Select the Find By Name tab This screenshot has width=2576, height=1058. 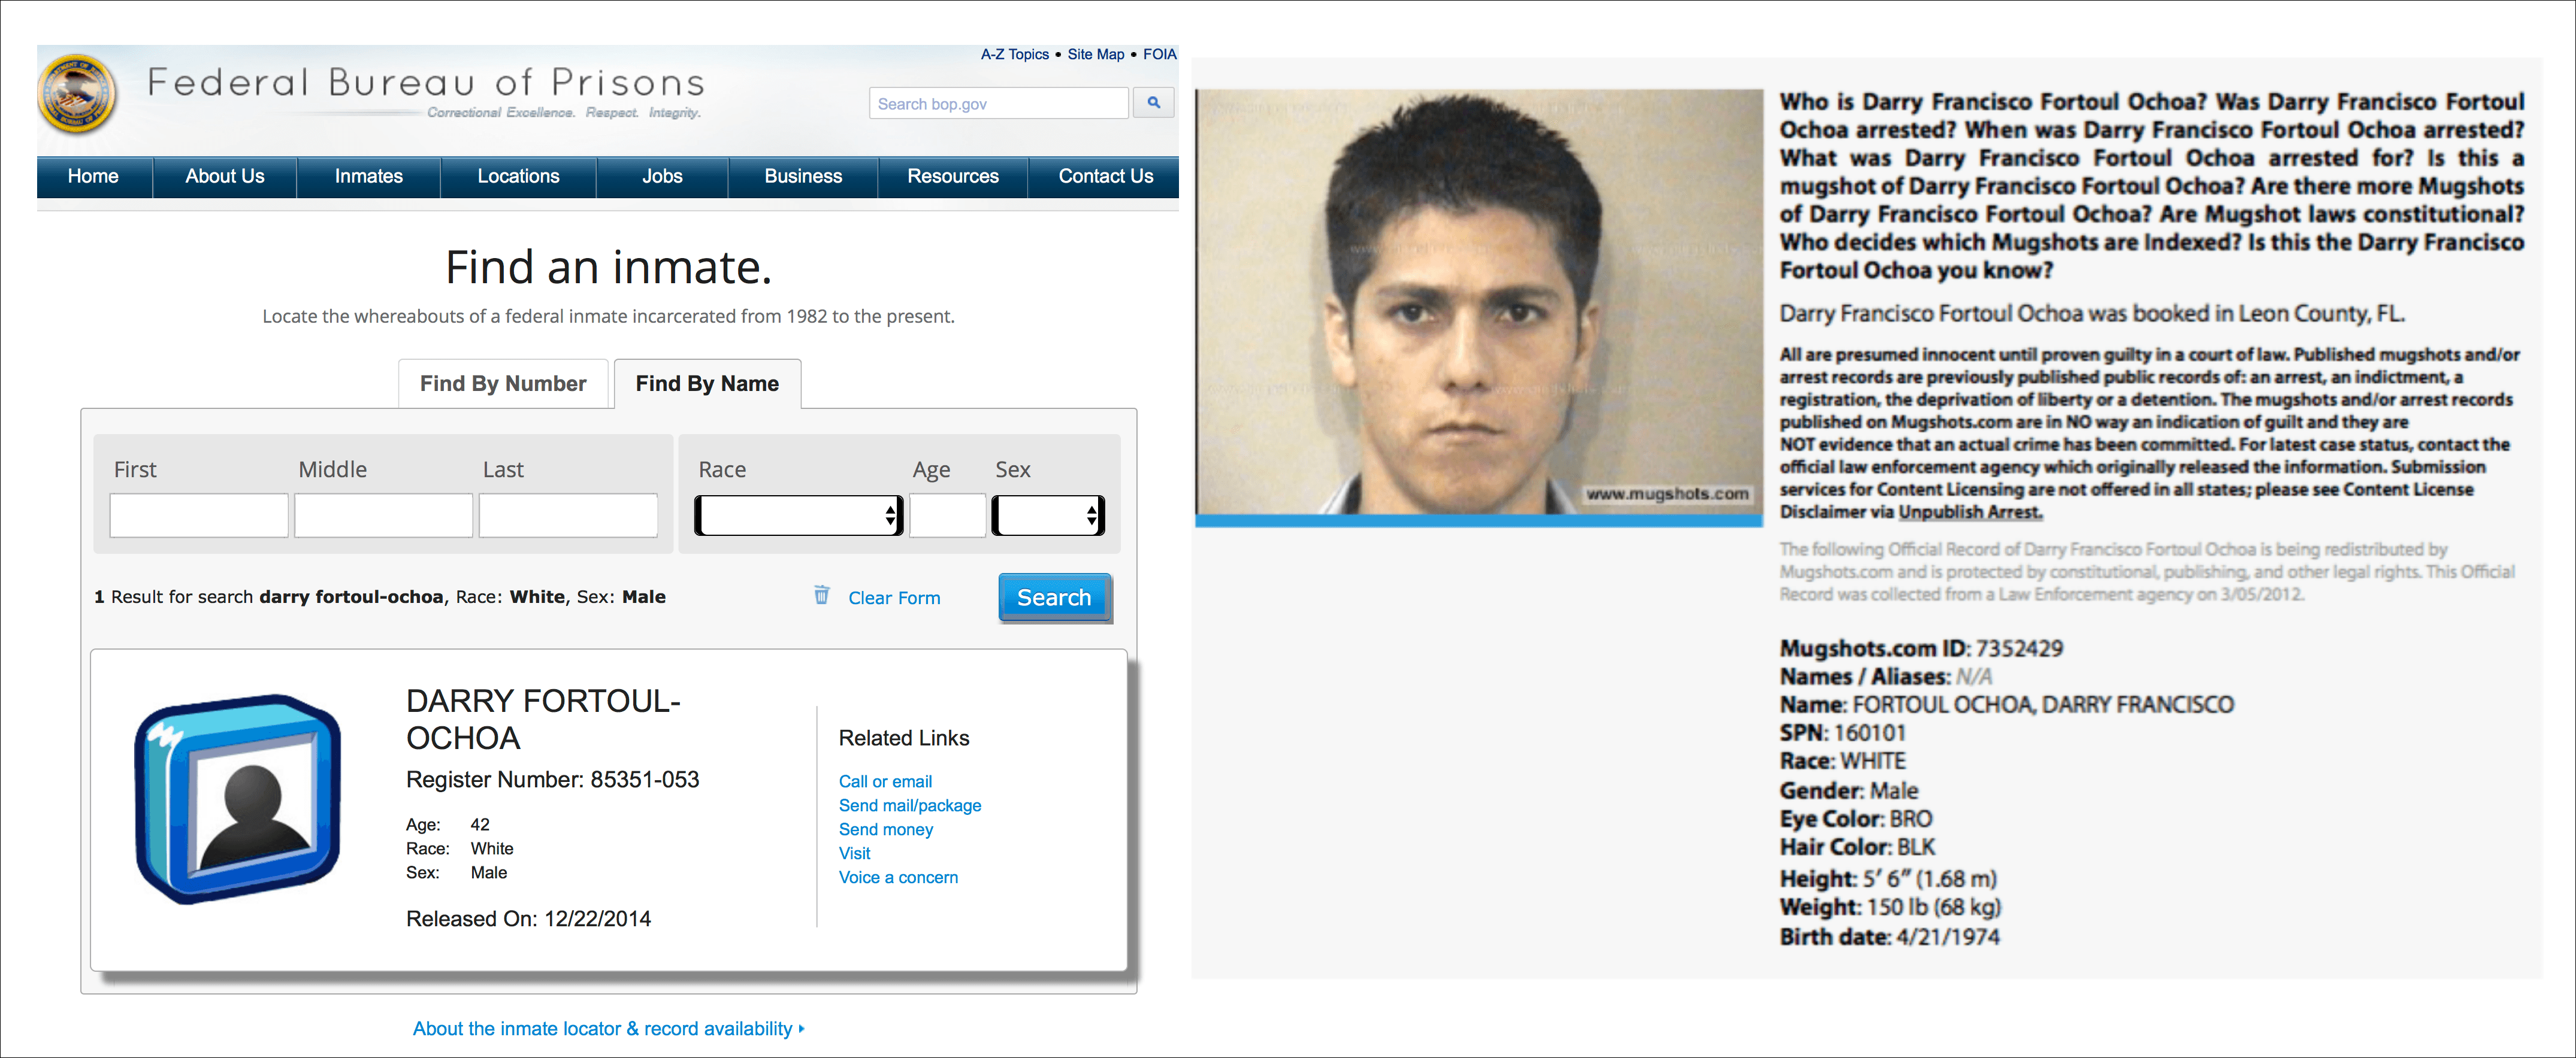point(707,384)
